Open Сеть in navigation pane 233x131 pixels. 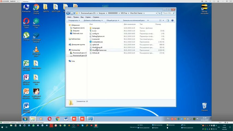[x=73, y=61]
